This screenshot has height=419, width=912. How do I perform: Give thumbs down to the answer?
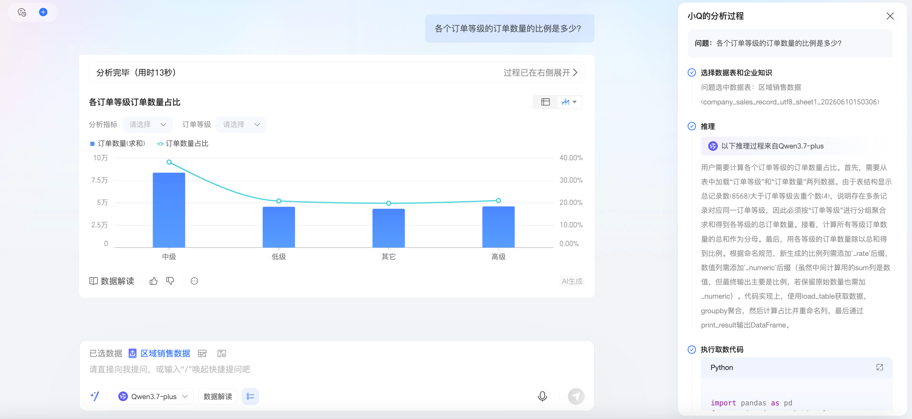coord(170,281)
